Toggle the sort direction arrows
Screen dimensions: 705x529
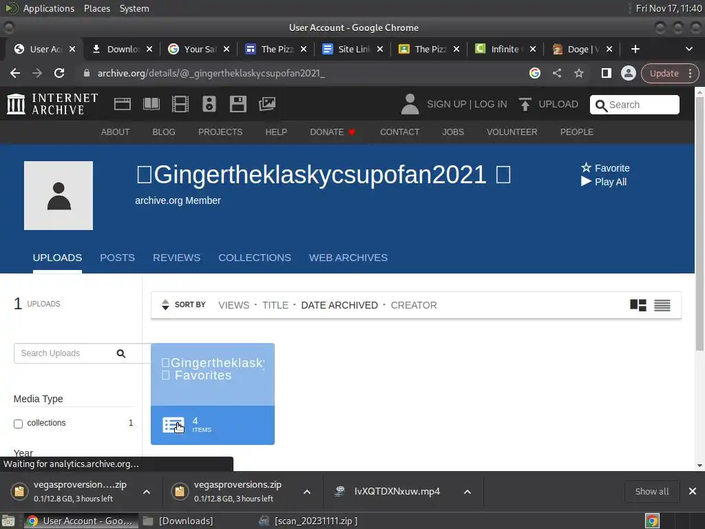165,304
